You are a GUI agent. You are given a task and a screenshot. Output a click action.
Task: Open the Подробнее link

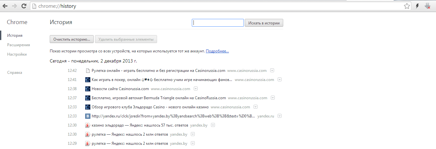coord(217,51)
